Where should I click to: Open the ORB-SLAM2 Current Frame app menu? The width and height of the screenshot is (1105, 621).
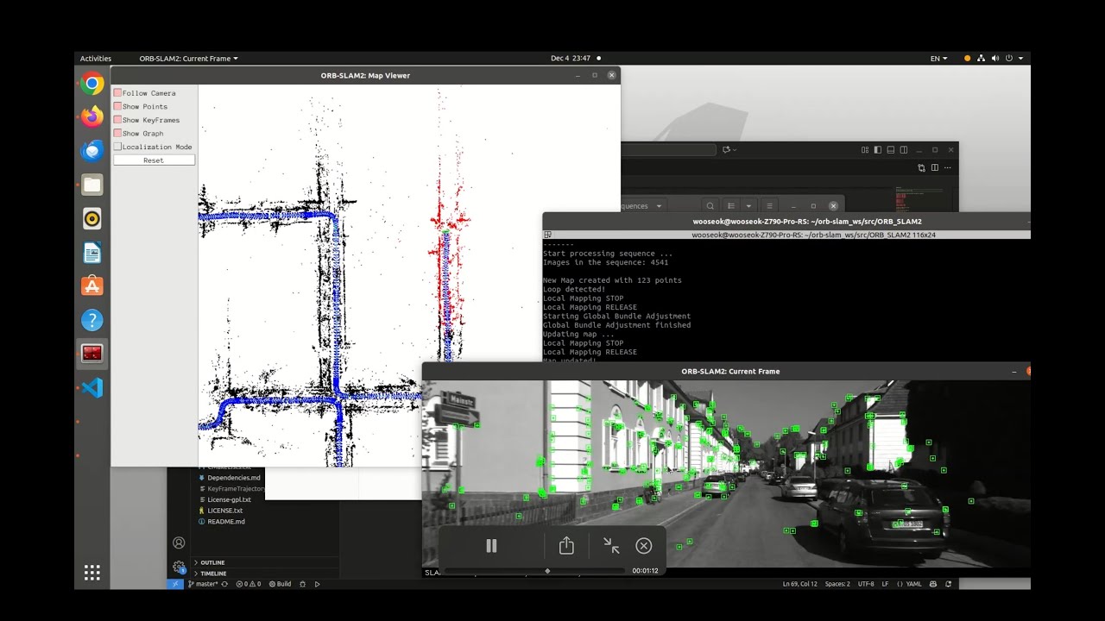click(x=188, y=59)
